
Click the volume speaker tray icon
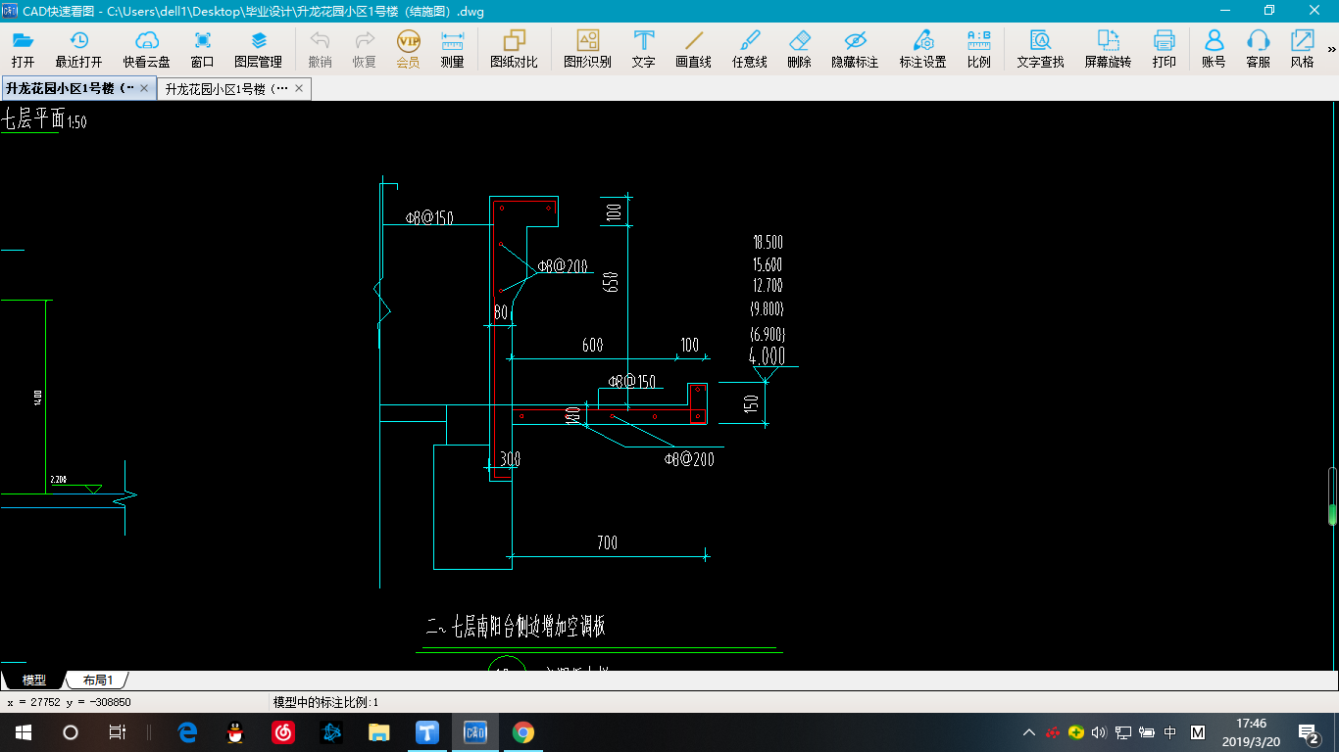1099,732
